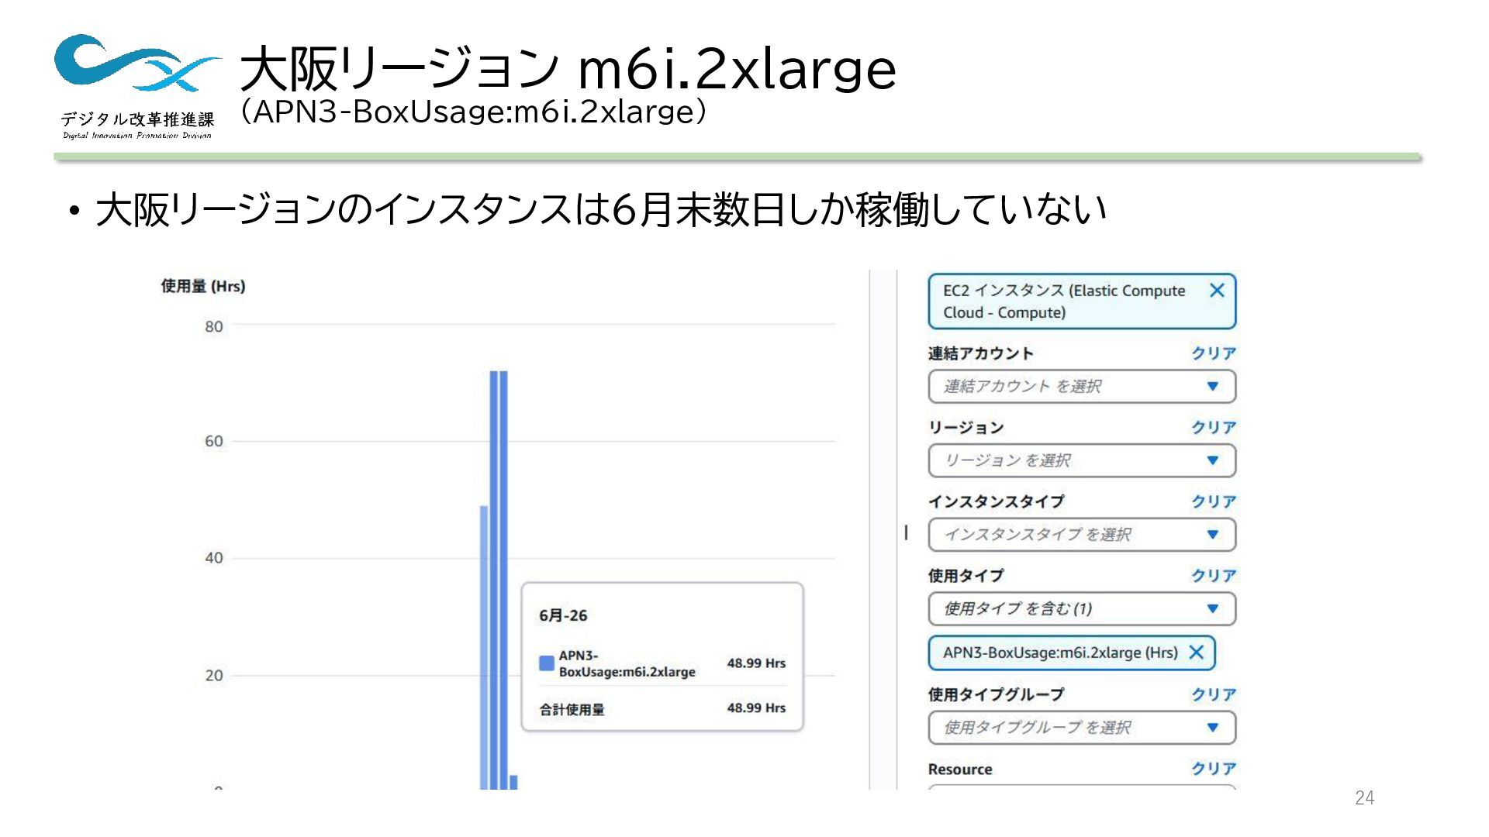Screen dimensions: 1489x837
Task: Click the EC2 インスタンス (Elastic Compute Cloud) chip text
Action: 1064,301
